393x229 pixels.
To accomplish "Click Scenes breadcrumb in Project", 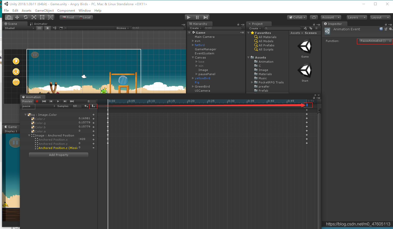I will (311, 33).
